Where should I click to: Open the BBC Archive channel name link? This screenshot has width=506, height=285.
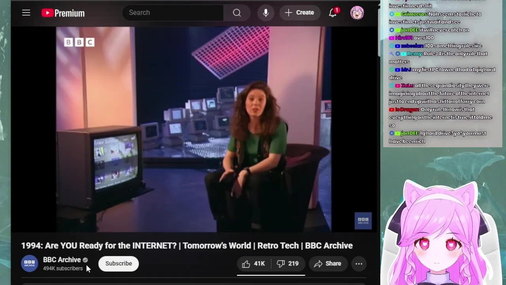(62, 260)
